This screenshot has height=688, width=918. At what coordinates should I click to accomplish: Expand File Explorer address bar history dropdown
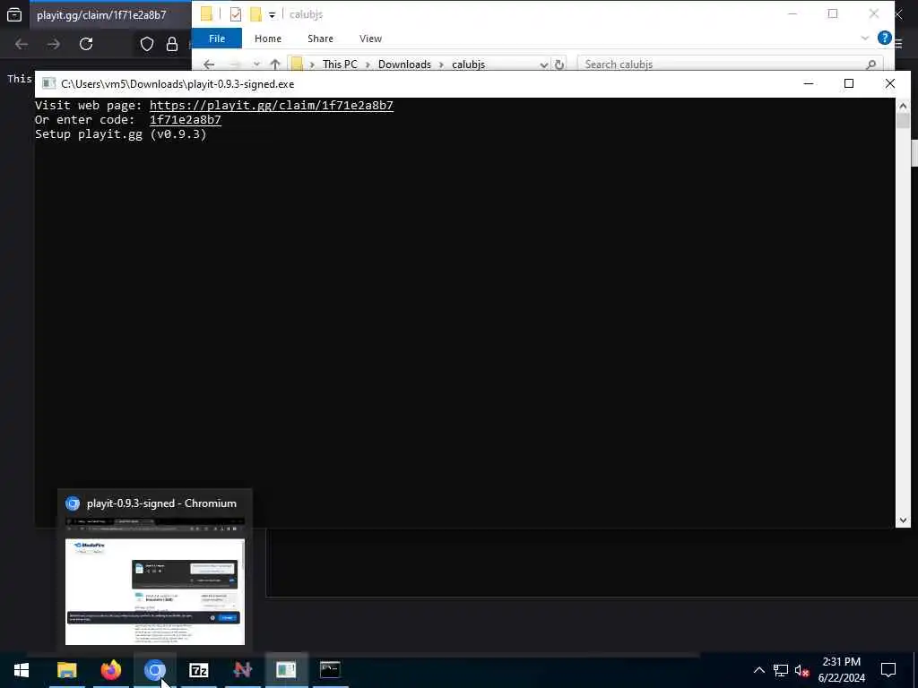(544, 64)
